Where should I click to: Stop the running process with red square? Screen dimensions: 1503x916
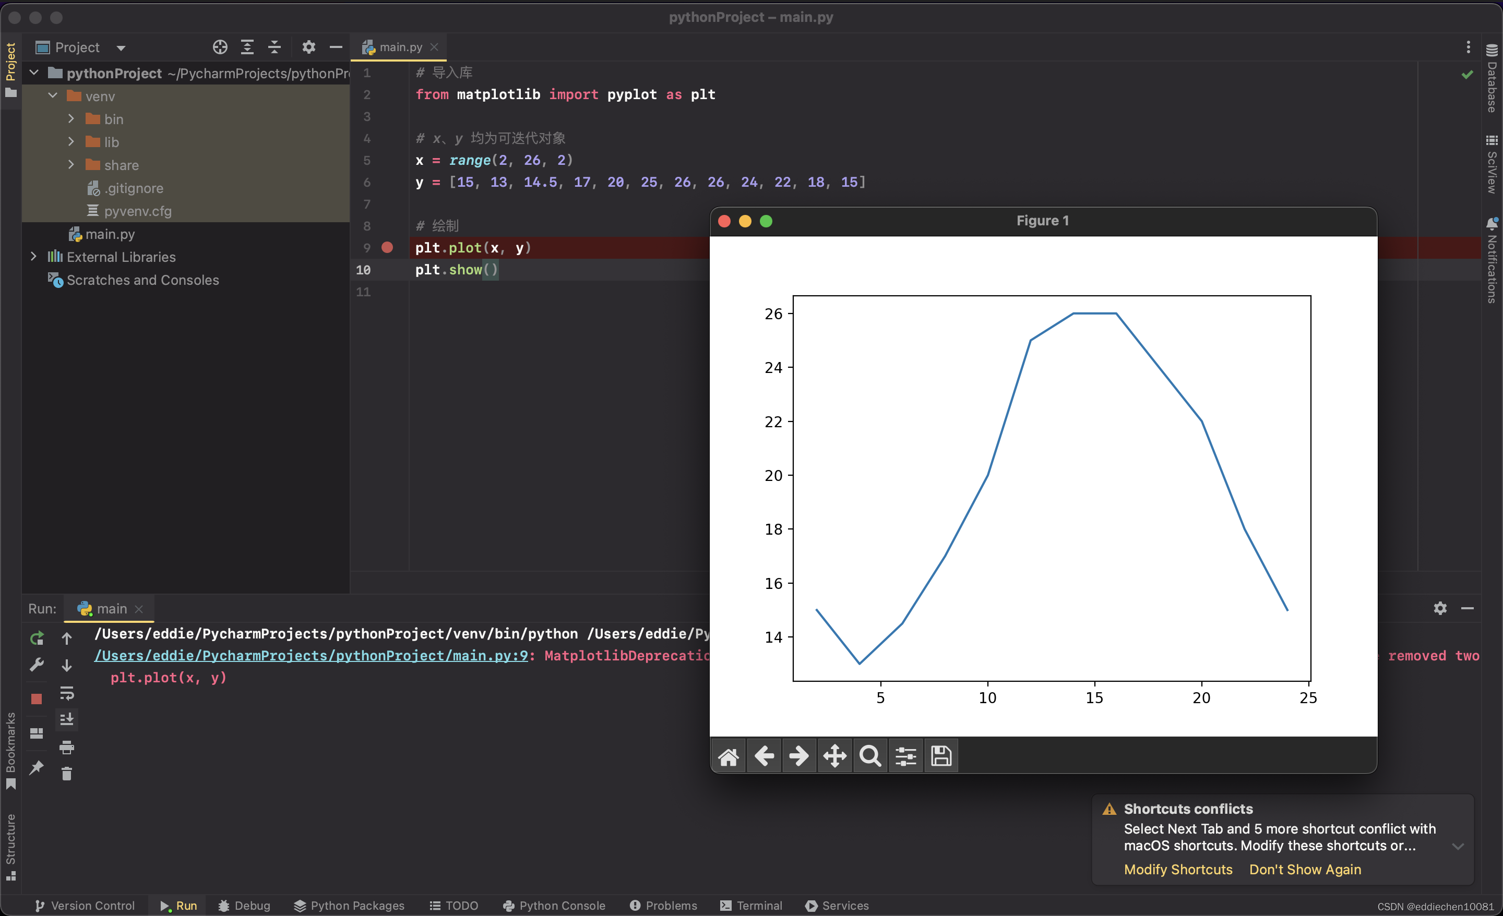click(x=37, y=699)
